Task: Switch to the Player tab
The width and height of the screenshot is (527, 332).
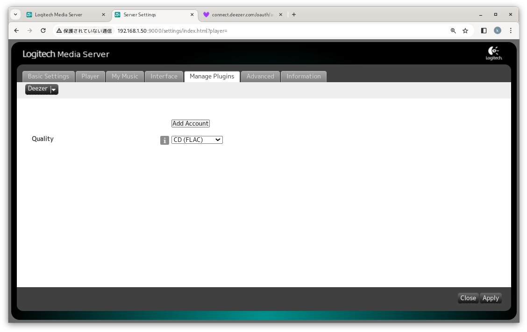Action: [90, 76]
